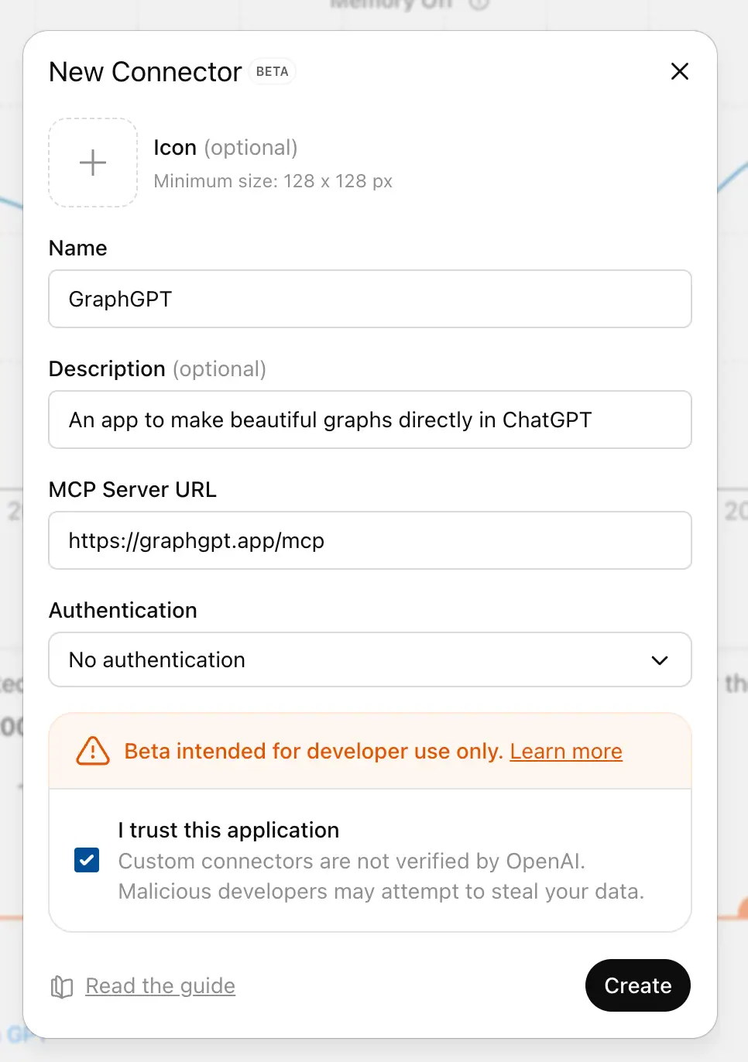The image size is (748, 1062).
Task: Click the Create button
Action: click(637, 985)
